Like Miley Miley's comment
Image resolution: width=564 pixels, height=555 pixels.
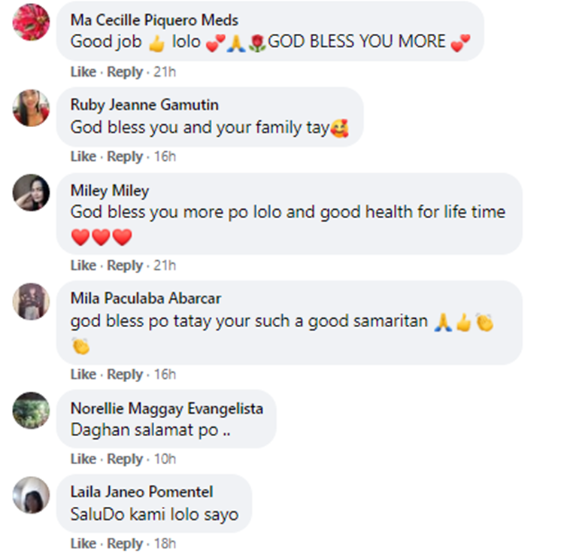pyautogui.click(x=83, y=265)
